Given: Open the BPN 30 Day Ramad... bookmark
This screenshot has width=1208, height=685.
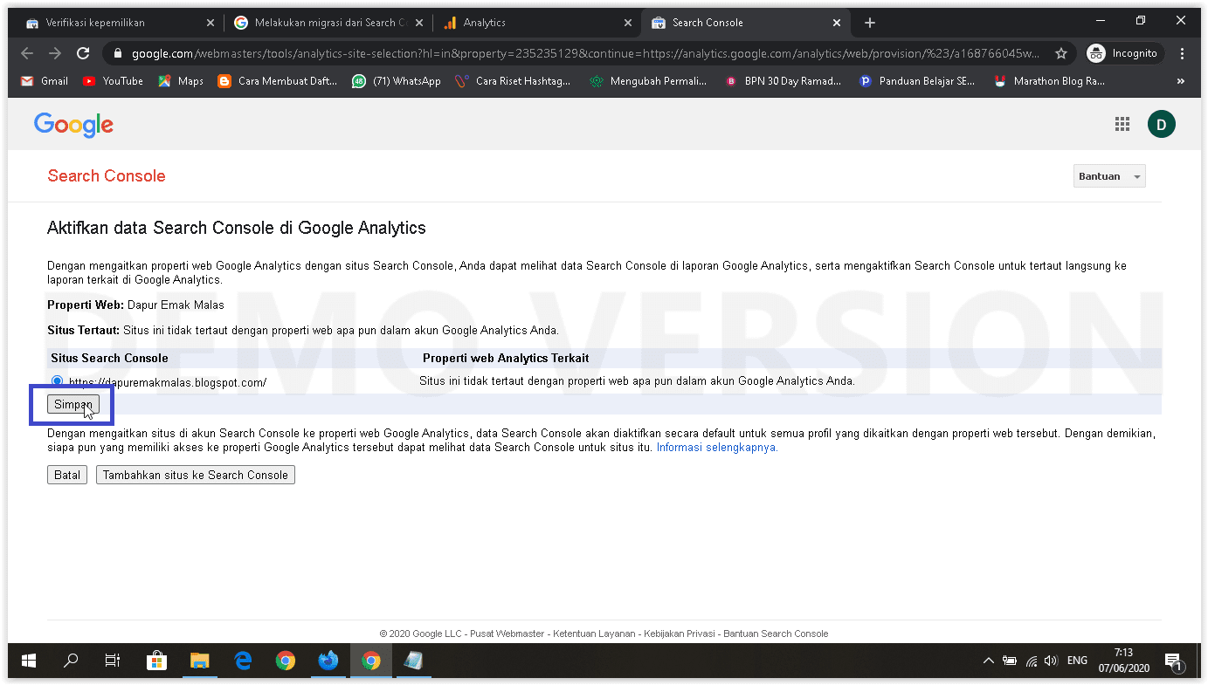Looking at the screenshot, I should tap(783, 81).
